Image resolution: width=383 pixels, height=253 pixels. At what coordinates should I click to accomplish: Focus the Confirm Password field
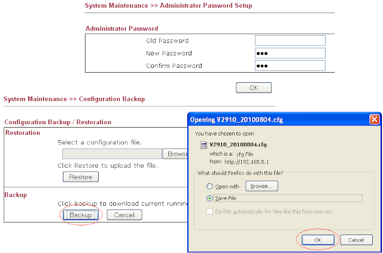(290, 66)
